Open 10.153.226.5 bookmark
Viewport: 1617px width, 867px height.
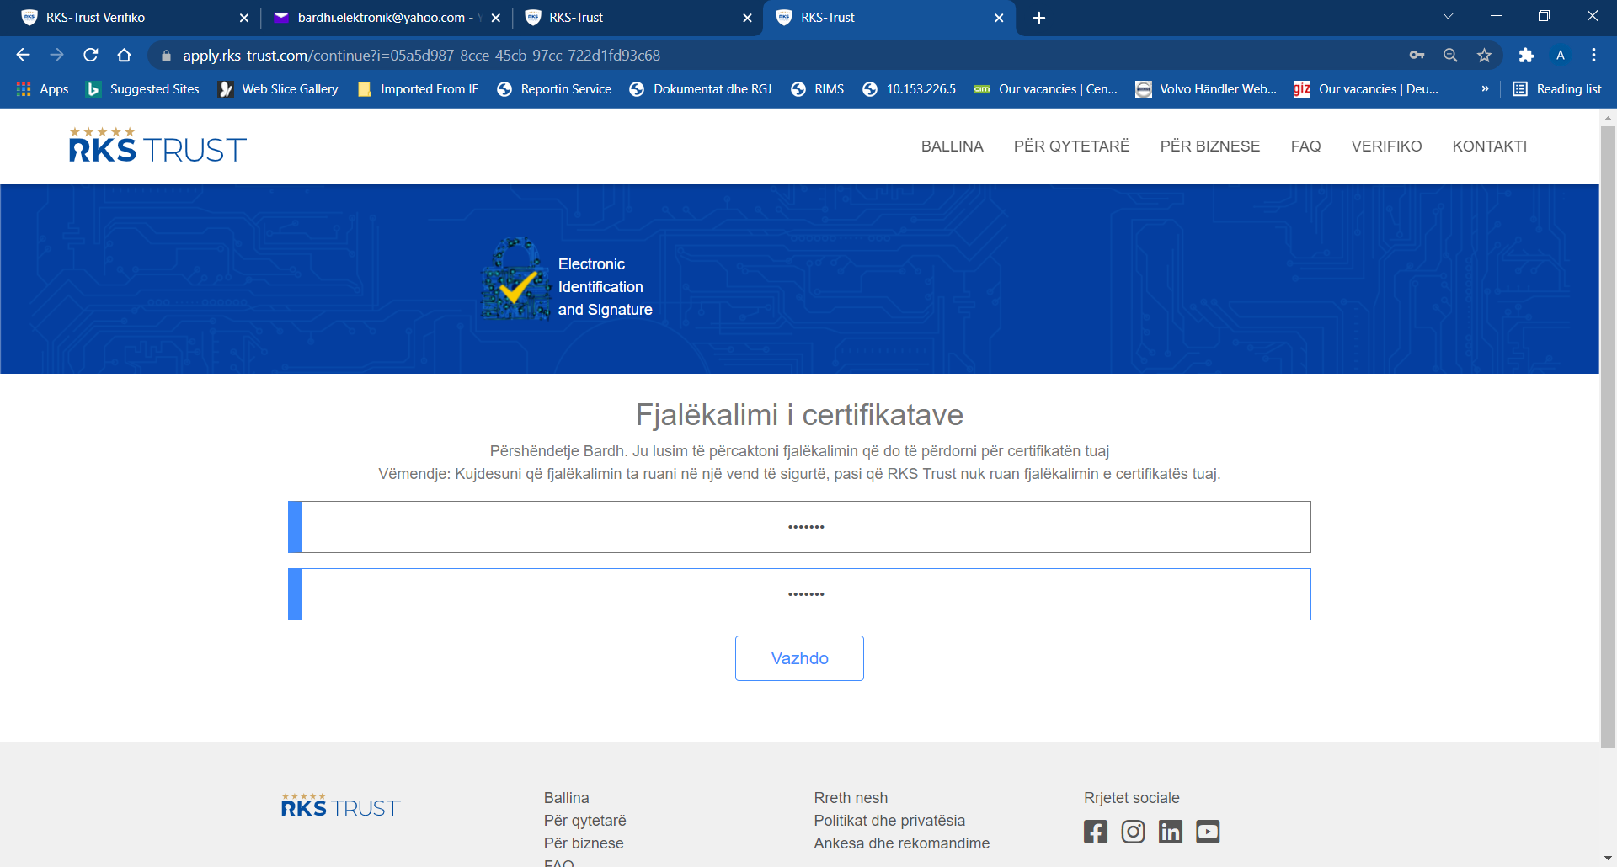tap(909, 89)
